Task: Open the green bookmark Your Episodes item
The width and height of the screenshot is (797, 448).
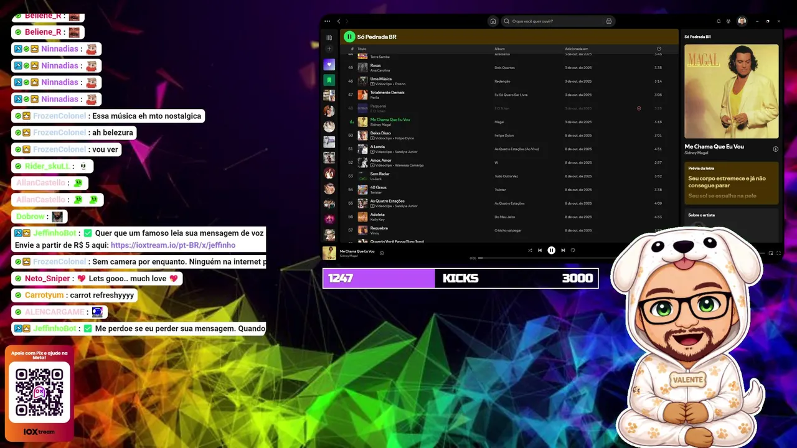Action: (x=329, y=80)
